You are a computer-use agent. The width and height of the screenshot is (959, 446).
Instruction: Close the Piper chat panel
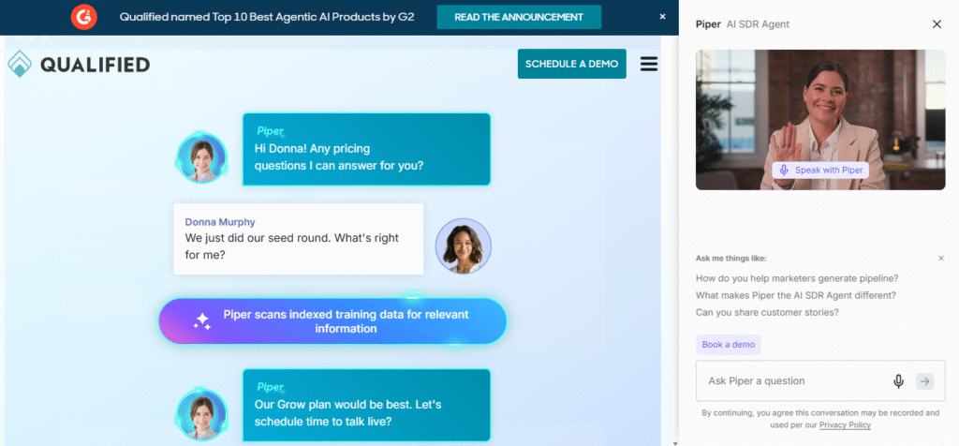[937, 24]
